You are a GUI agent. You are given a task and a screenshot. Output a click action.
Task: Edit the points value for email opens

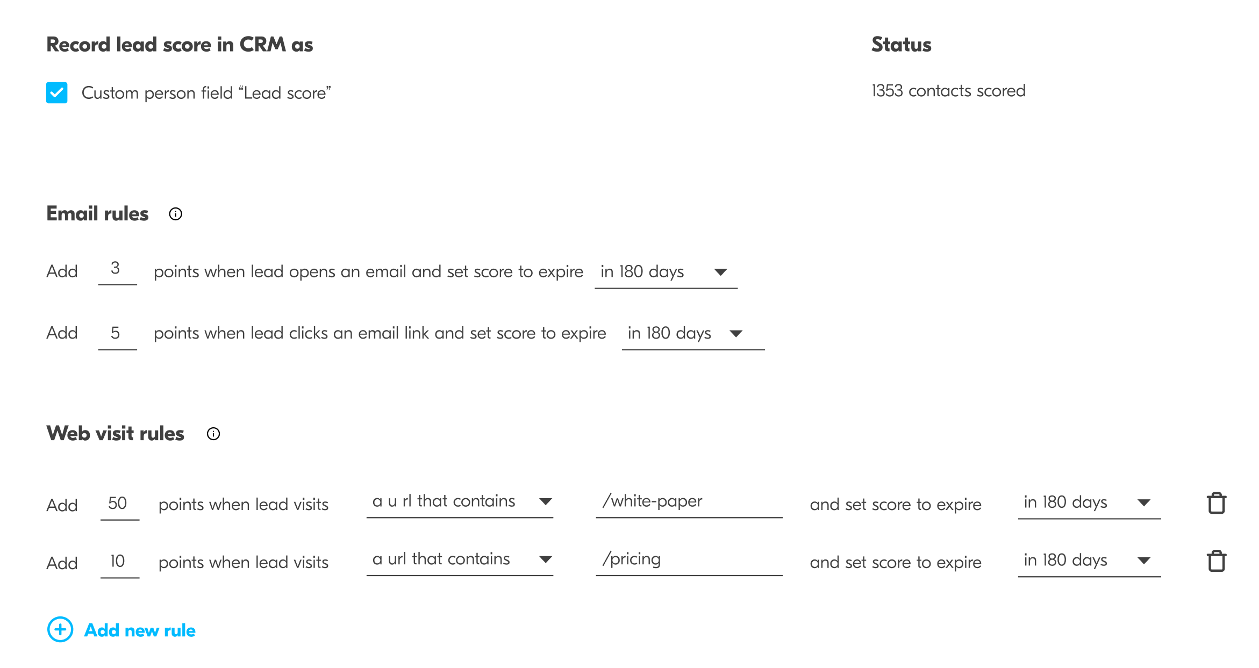[117, 271]
